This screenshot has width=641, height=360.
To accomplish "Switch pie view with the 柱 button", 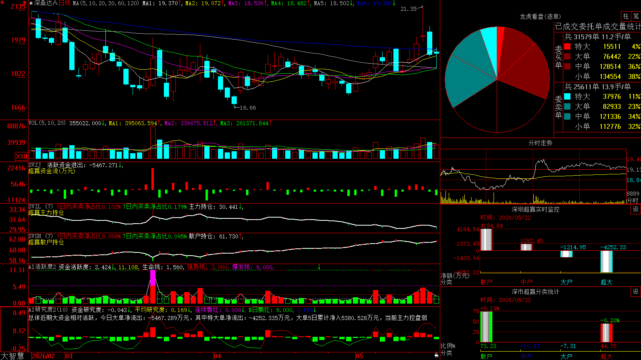I will [626, 16].
